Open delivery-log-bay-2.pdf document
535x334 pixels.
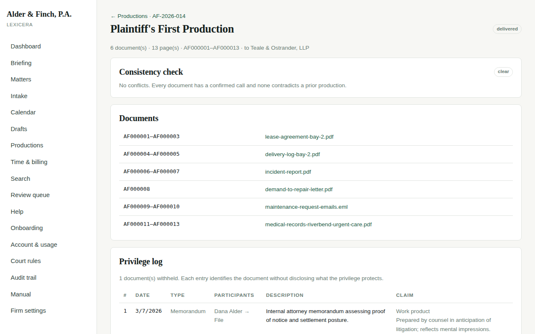coord(293,154)
